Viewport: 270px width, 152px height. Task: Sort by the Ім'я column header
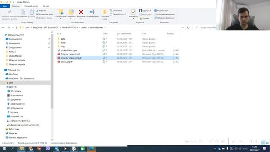click(x=59, y=34)
